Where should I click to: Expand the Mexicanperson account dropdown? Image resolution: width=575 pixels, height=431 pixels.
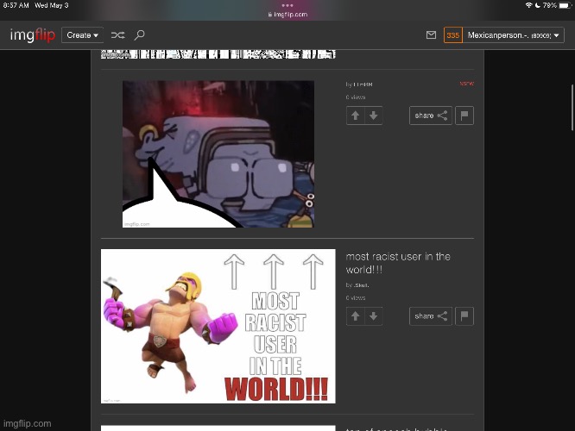tap(514, 35)
